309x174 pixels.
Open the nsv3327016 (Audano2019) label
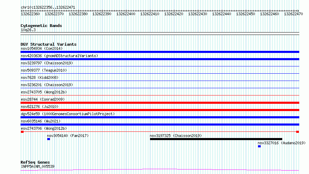(282, 143)
